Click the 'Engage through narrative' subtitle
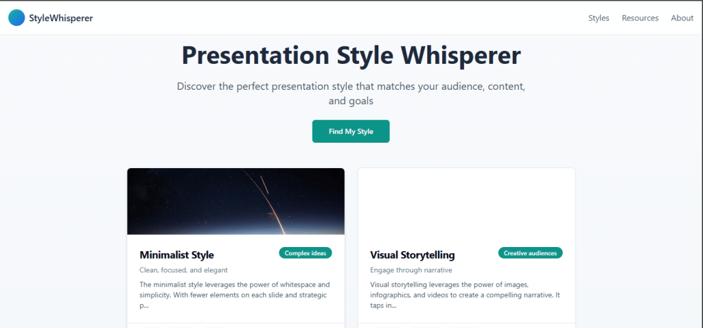703x328 pixels. [411, 270]
